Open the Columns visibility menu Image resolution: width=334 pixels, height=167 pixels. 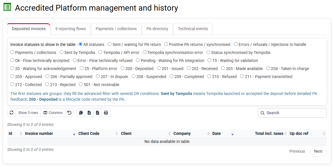(53, 113)
